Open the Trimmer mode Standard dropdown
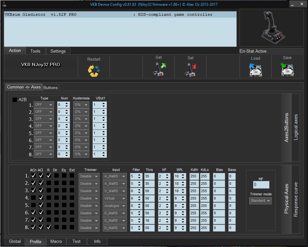The image size is (308, 247). (260, 201)
